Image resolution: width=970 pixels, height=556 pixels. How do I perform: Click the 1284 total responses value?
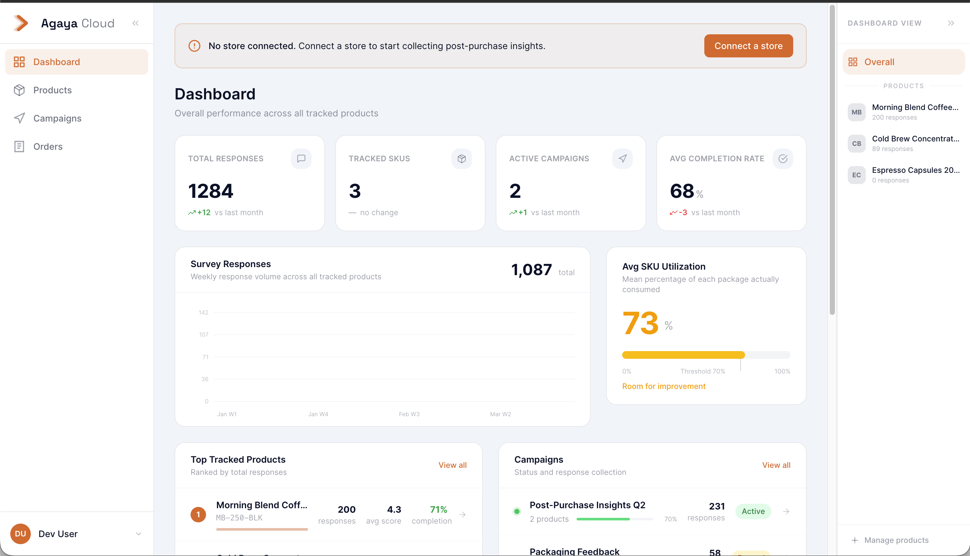(x=210, y=191)
